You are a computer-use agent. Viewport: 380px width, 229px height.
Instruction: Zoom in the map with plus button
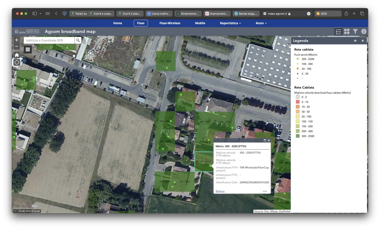(17, 40)
